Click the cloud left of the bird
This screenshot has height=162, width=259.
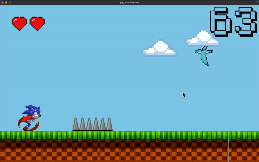tap(159, 48)
